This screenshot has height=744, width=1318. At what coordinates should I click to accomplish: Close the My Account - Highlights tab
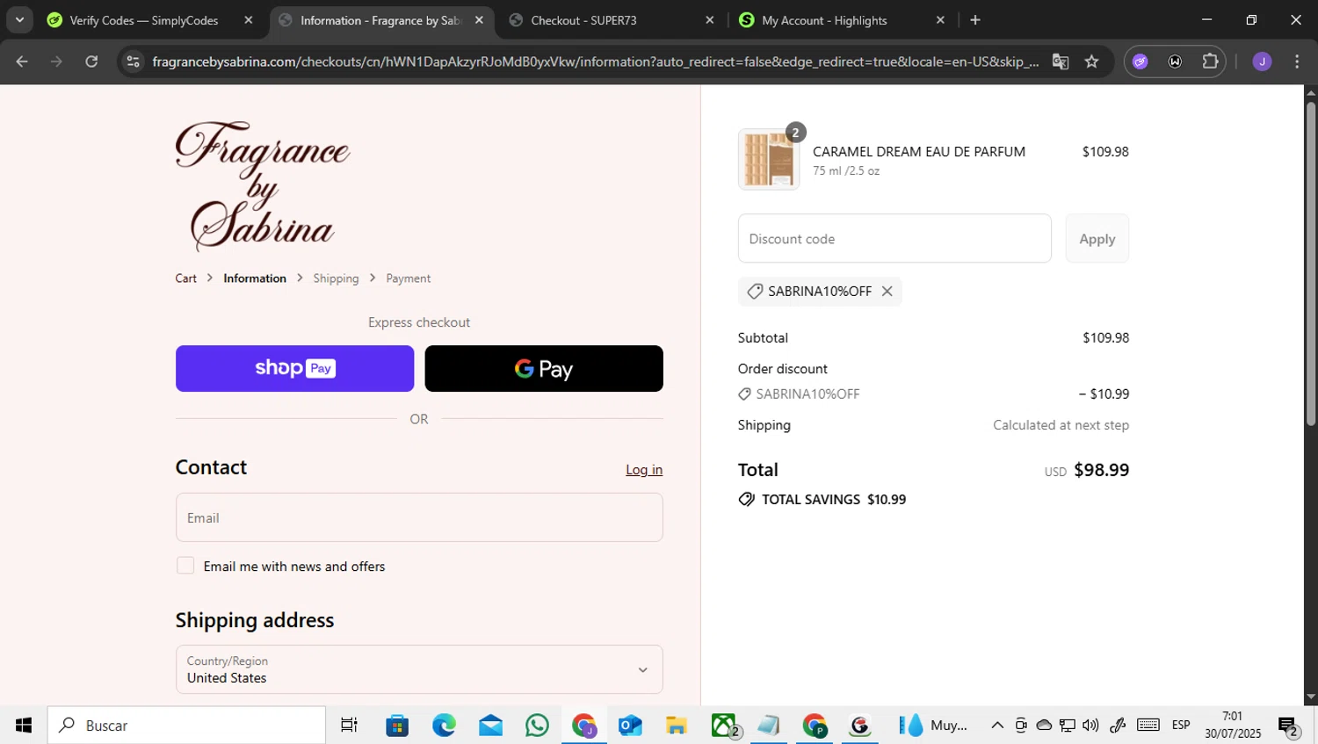point(940,20)
